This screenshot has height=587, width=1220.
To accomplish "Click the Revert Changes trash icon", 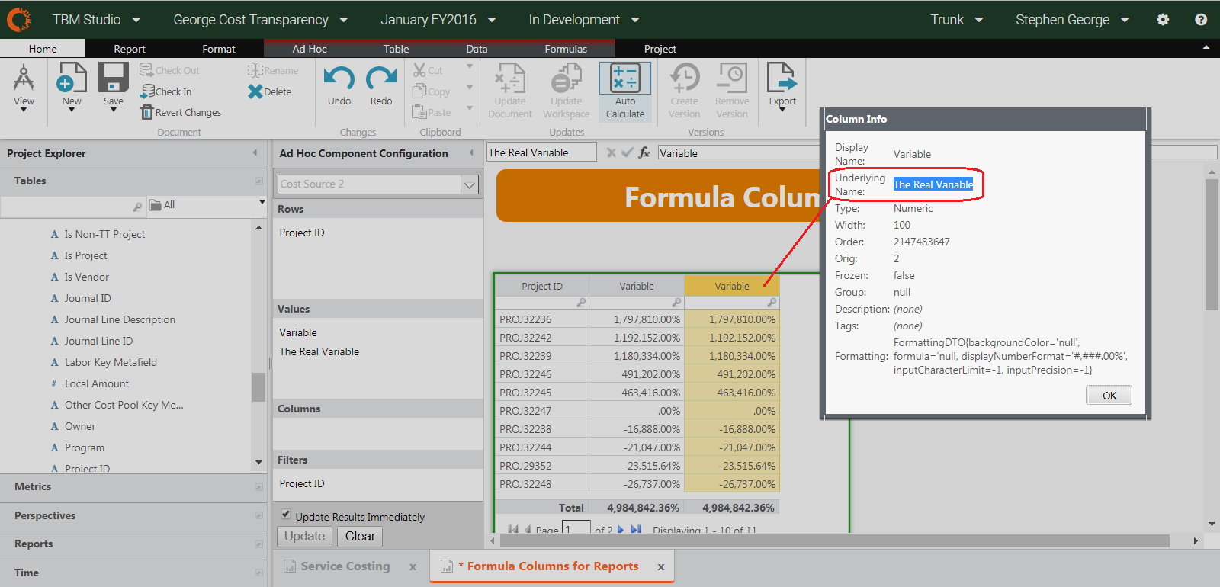I will click(147, 113).
